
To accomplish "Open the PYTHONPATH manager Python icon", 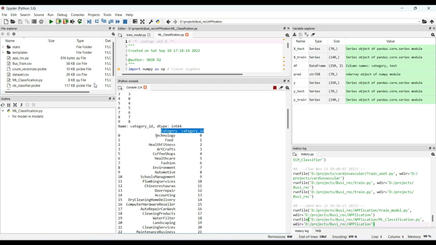I will tap(158, 22).
